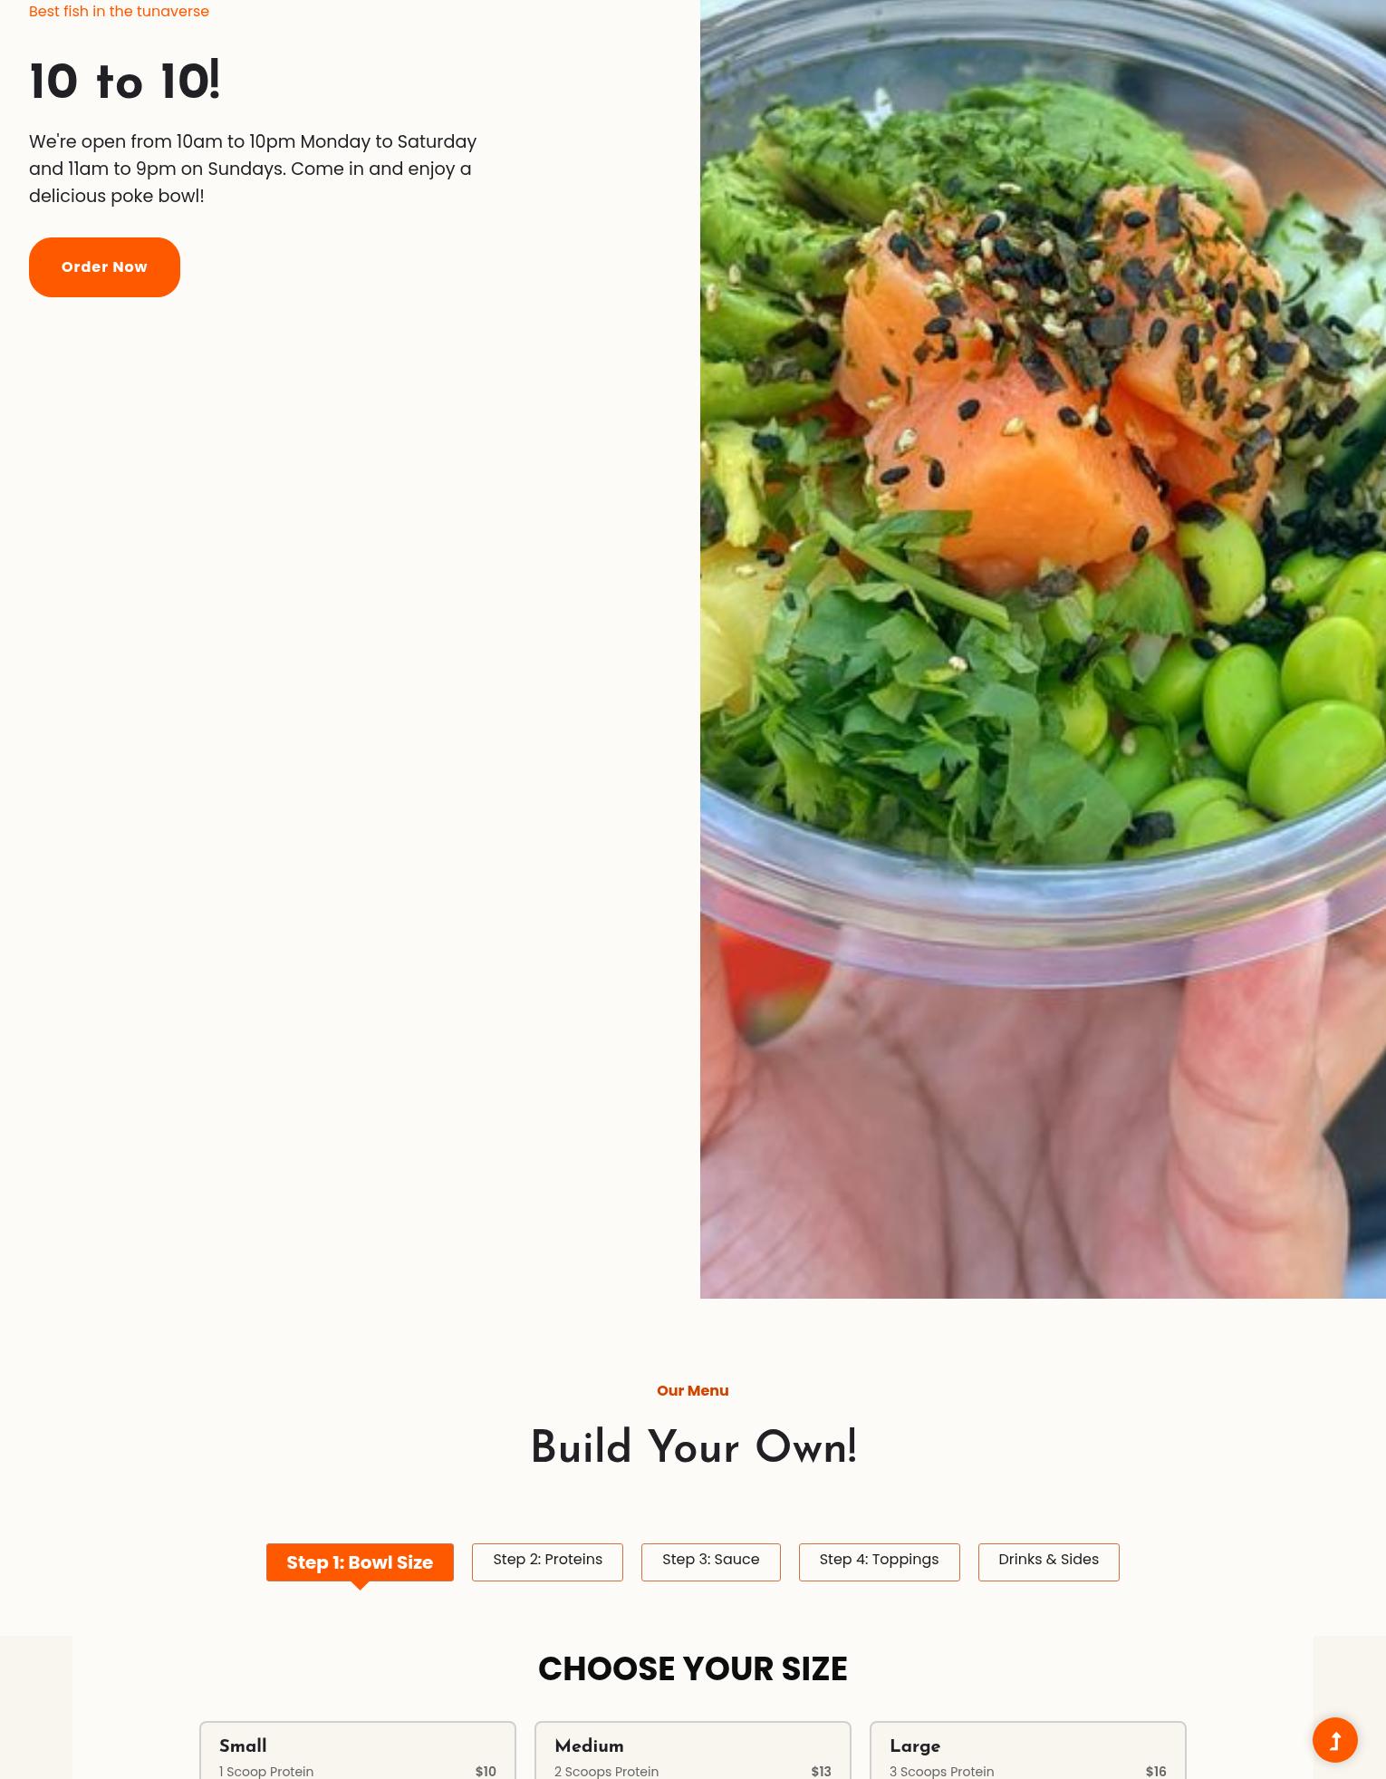Go to Step 4: Toppings tab
1386x1779 pixels.
click(879, 1561)
